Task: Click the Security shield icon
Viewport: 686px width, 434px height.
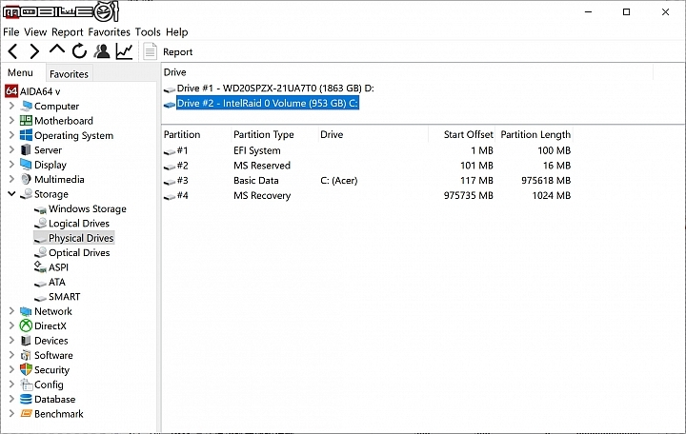Action: pyautogui.click(x=27, y=369)
